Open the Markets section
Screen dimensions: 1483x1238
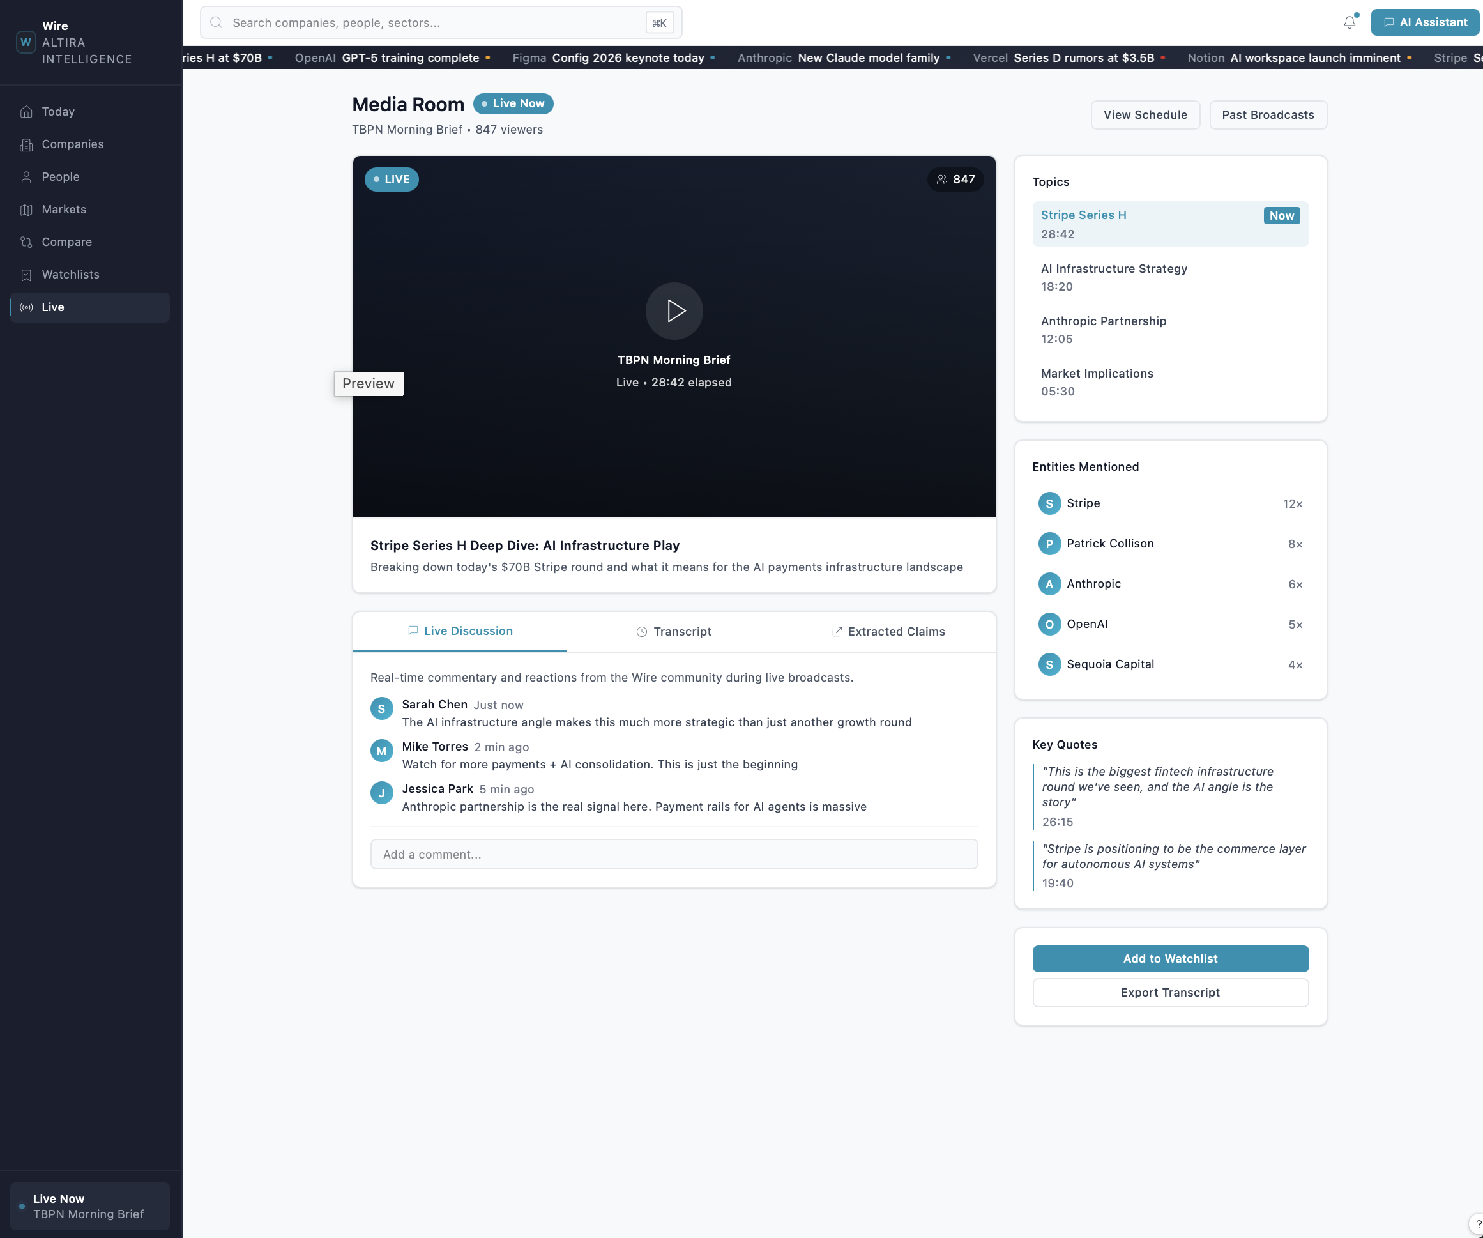[64, 209]
